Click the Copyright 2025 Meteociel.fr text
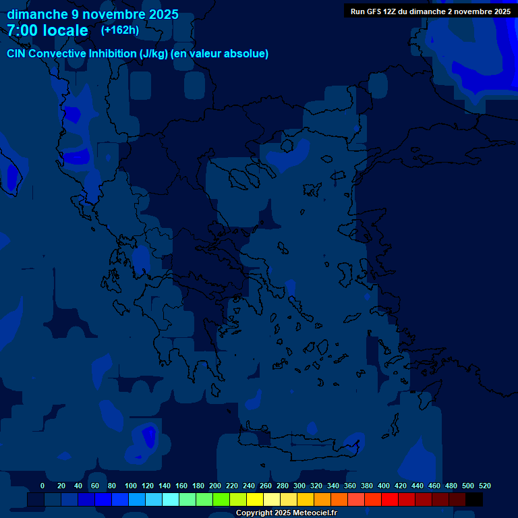Viewport: 518px width, 518px height. pos(286,513)
